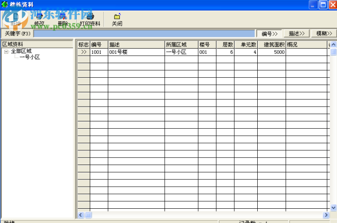Maximize the 楼栋资料 window
337x223 pixels.
(323, 5)
